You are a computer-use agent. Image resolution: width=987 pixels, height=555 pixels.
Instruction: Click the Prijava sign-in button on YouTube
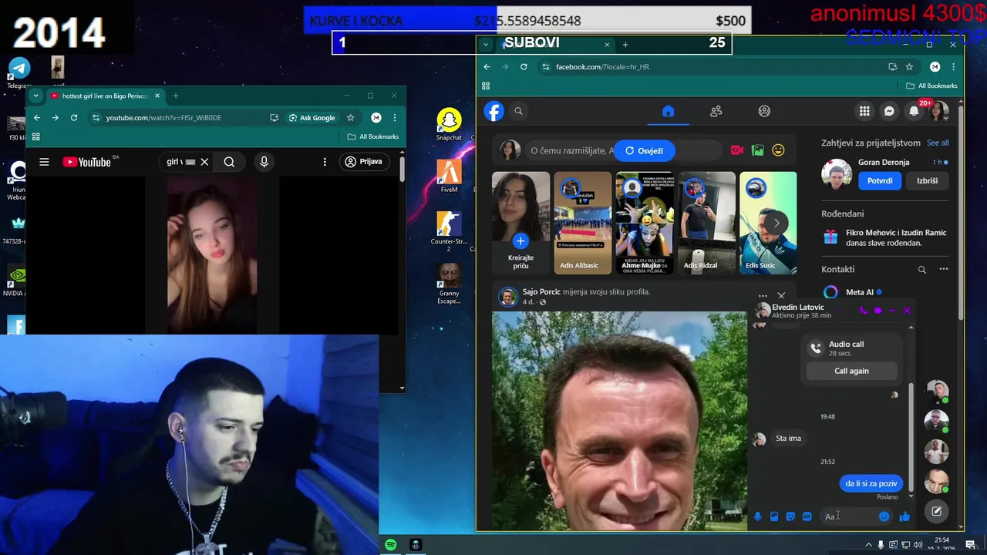[364, 162]
